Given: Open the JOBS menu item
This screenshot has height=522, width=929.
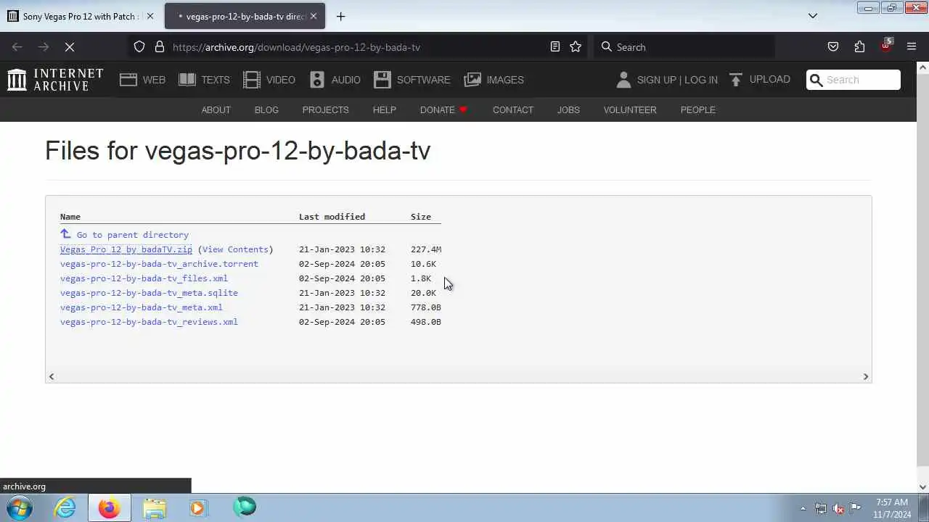Looking at the screenshot, I should click(568, 110).
